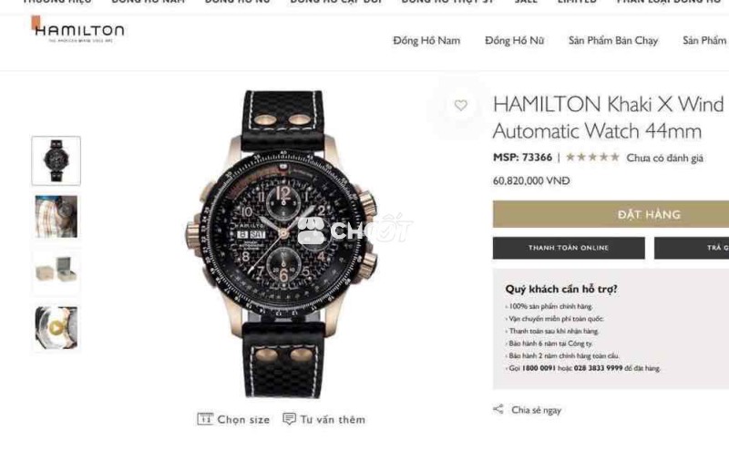
Task: Open the Đồng Hồ Nữ menu
Action: [x=514, y=41]
